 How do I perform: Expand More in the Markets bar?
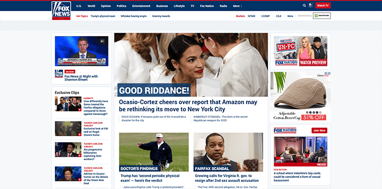[290, 16]
